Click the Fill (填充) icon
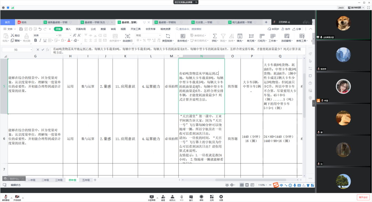This screenshot has height=202, width=372. tap(240, 36)
